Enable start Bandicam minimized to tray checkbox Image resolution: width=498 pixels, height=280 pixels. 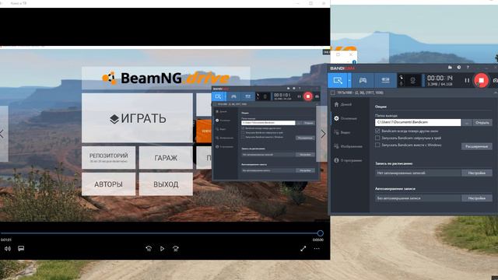click(377, 138)
